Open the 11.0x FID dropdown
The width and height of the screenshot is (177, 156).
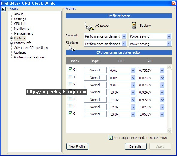click(133, 100)
